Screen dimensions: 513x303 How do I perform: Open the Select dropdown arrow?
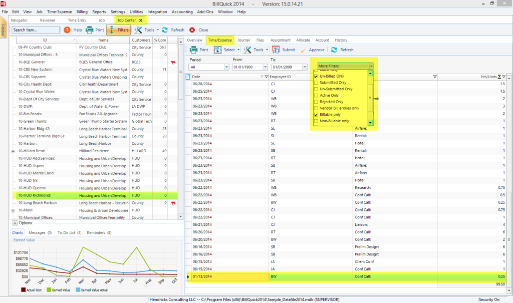click(x=238, y=50)
